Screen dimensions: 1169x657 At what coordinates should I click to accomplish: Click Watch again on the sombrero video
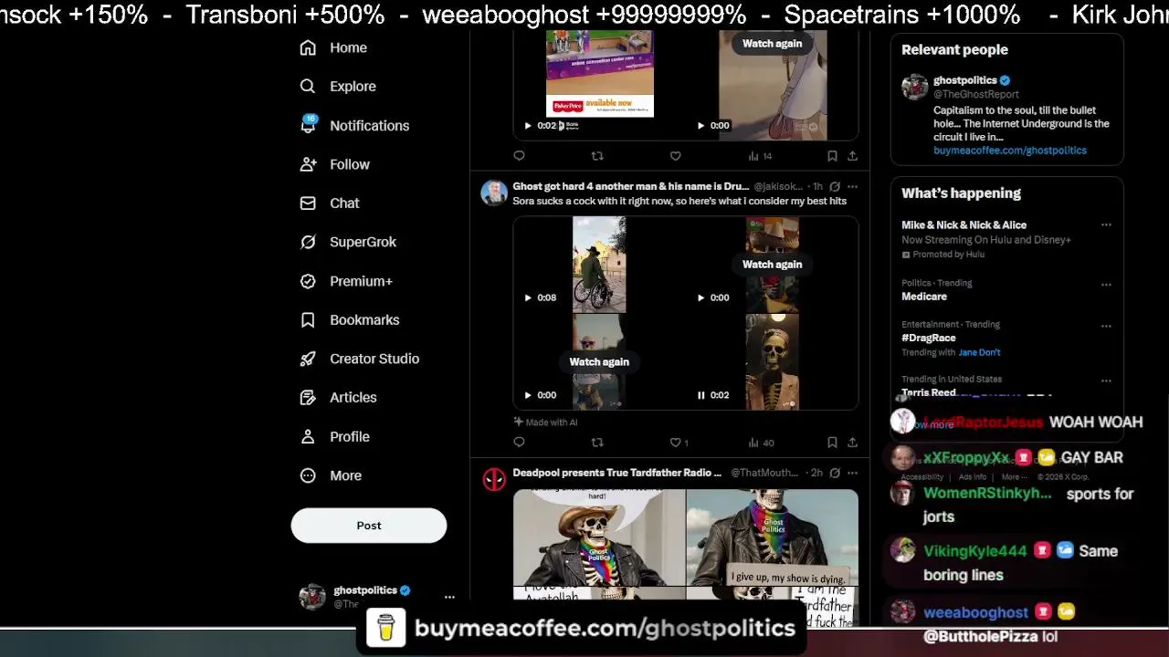coord(772,264)
